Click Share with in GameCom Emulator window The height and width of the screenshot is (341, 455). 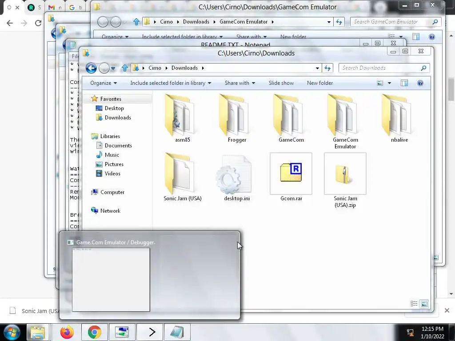click(x=251, y=36)
